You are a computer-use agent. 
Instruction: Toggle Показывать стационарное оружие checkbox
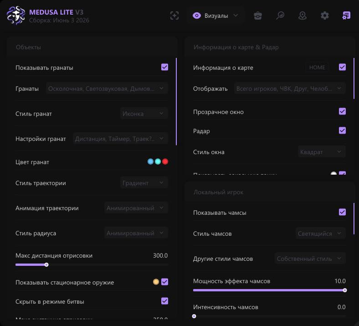point(164,282)
